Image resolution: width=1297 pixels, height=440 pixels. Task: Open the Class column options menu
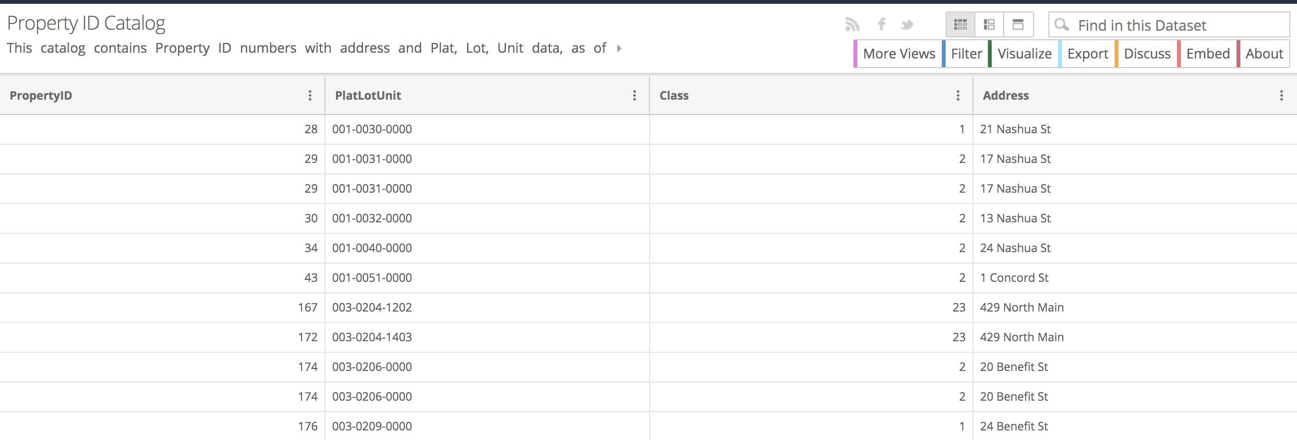click(958, 95)
